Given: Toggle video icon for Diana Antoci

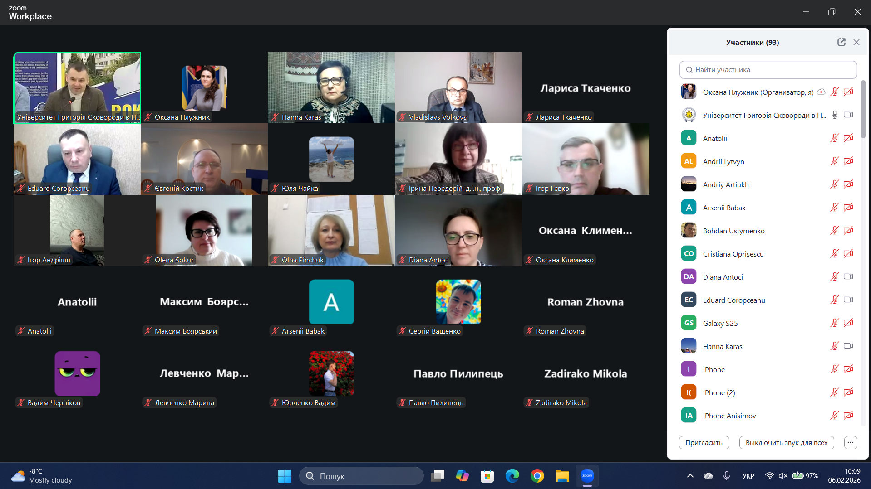Looking at the screenshot, I should click(x=848, y=277).
